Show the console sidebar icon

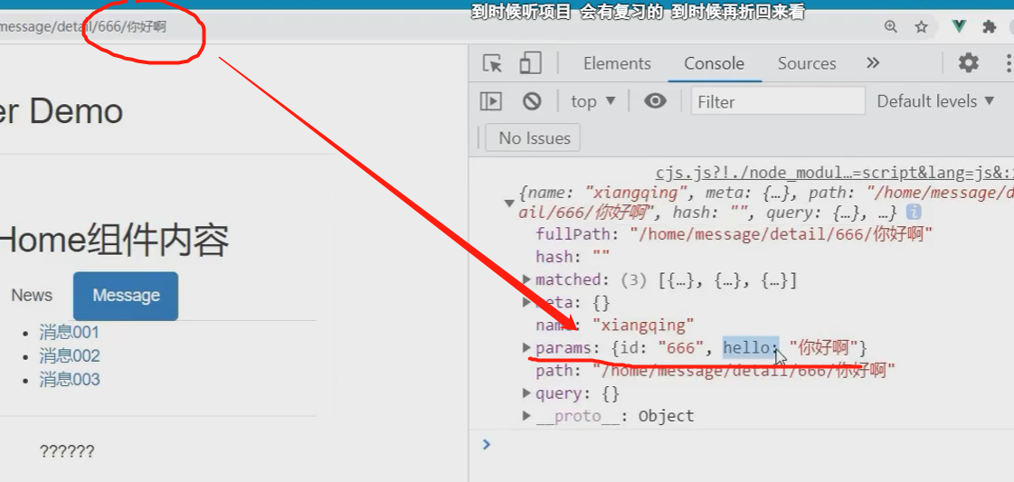tap(491, 101)
